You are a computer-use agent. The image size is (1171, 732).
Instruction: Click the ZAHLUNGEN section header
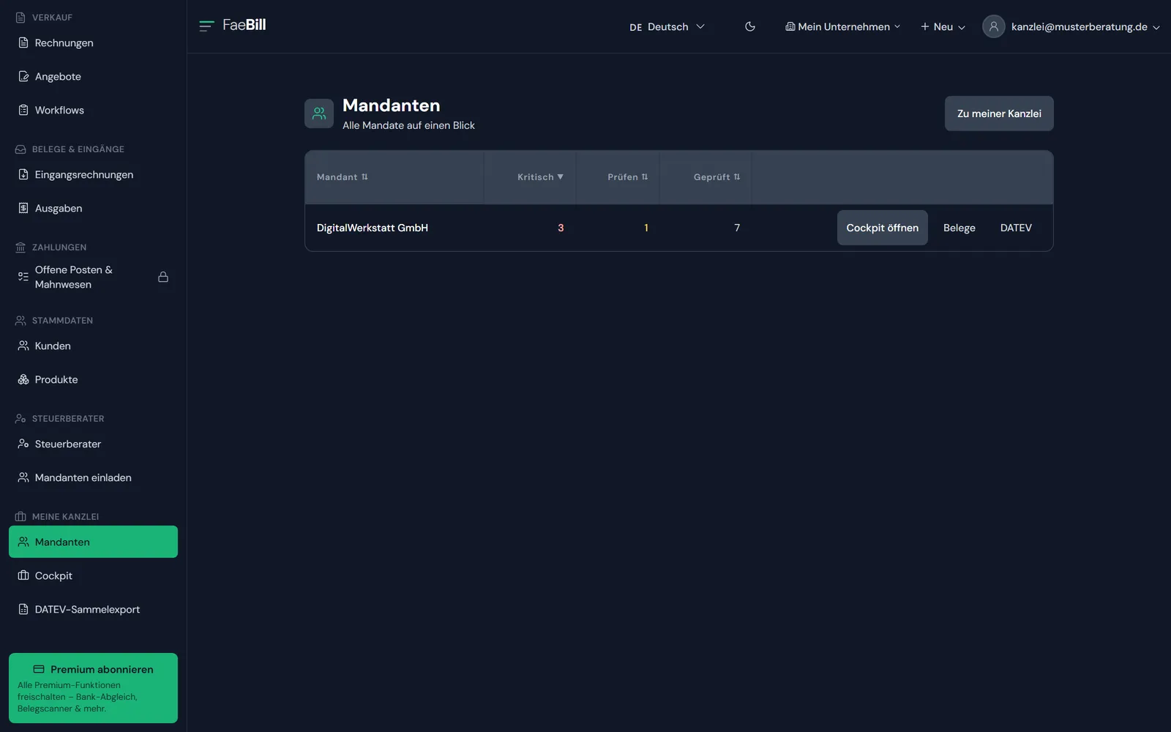click(59, 247)
